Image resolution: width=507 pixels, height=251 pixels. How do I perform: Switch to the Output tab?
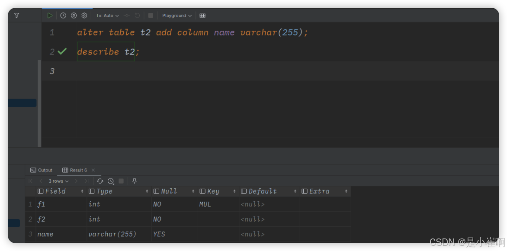42,170
